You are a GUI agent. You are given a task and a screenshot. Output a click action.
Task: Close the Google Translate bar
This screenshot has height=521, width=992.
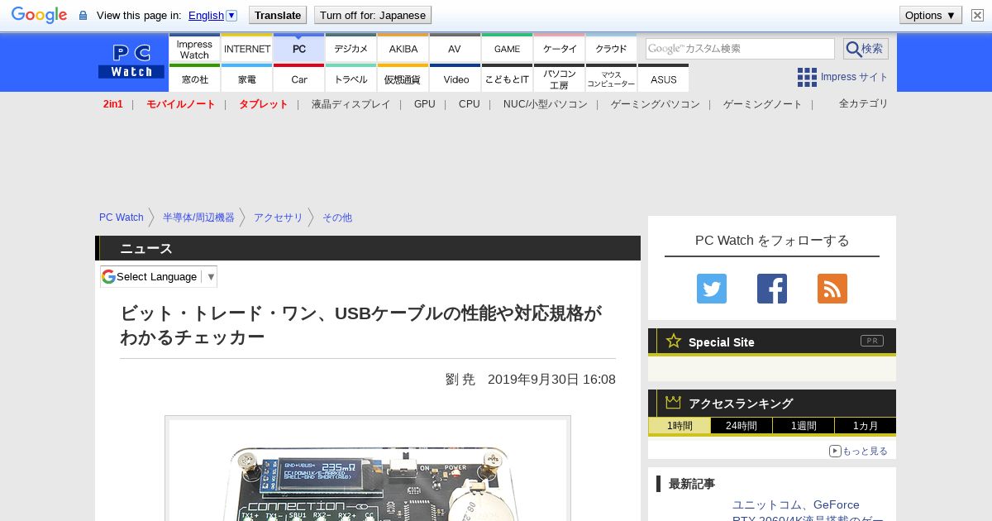[977, 15]
